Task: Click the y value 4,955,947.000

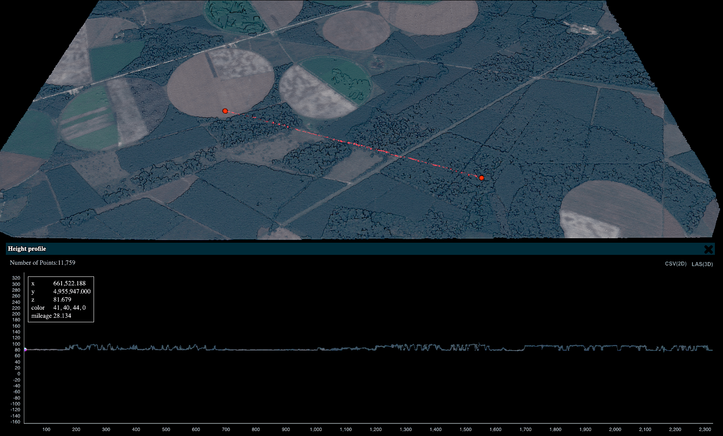Action: 72,291
